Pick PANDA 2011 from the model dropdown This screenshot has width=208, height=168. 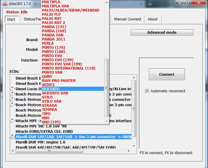coord(54,39)
